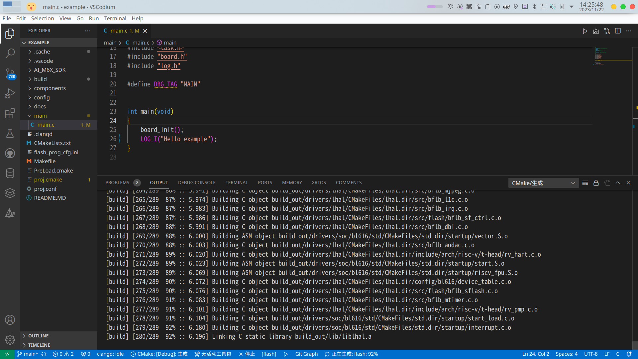Open the editor More Actions ellipsis
Image resolution: width=638 pixels, height=359 pixels.
point(628,31)
